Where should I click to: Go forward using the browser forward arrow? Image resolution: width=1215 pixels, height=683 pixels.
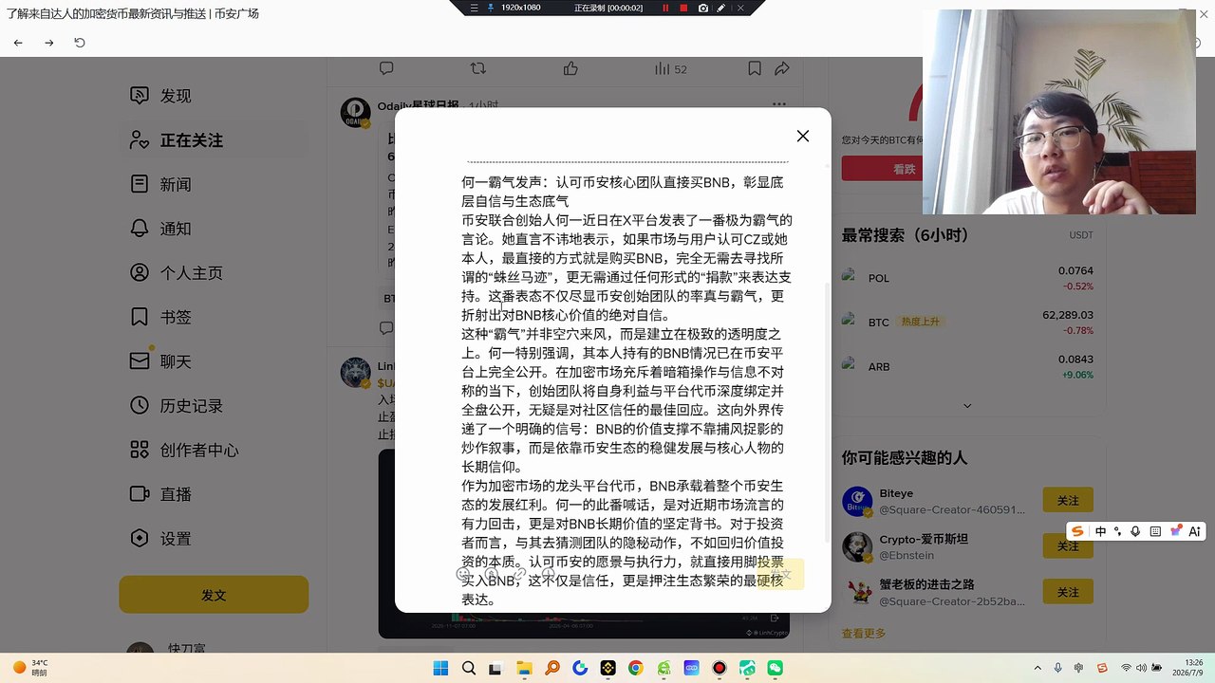tap(49, 43)
